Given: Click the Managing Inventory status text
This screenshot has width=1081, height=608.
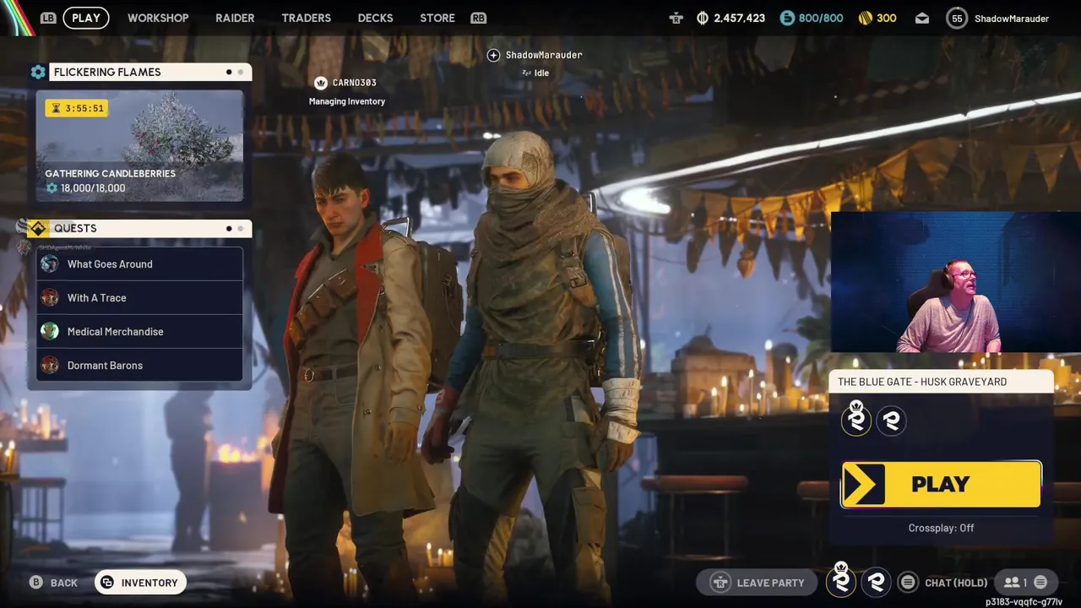Looking at the screenshot, I should pyautogui.click(x=347, y=101).
